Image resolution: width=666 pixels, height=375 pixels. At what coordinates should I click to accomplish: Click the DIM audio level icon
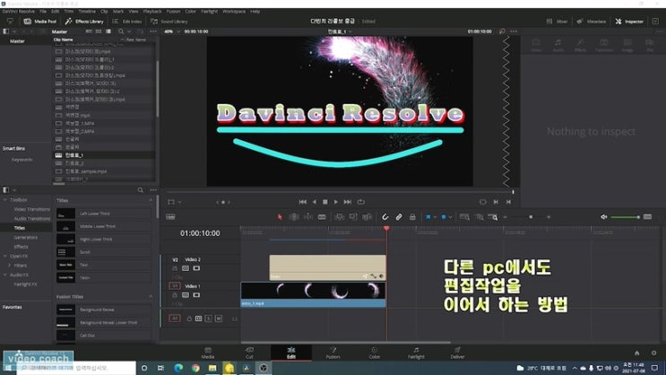(x=647, y=217)
